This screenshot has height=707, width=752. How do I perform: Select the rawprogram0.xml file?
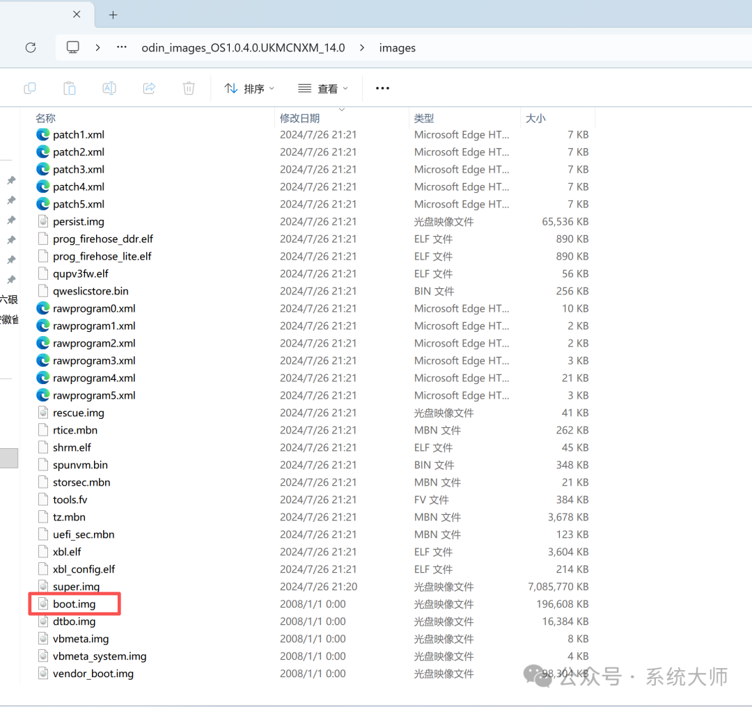[94, 308]
